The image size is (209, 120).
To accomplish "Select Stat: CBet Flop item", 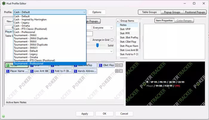I will [x=127, y=42].
